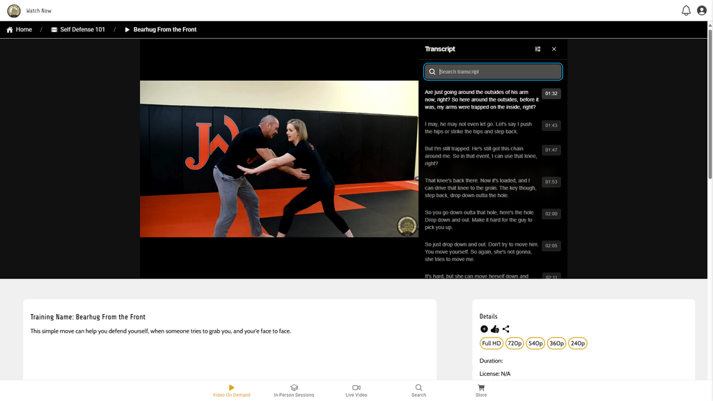Viewport: 713px width, 401px height.
Task: Open the notifications bell
Action: [x=686, y=10]
